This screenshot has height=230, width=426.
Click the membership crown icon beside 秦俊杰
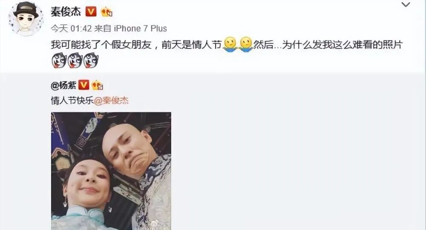[106, 12]
